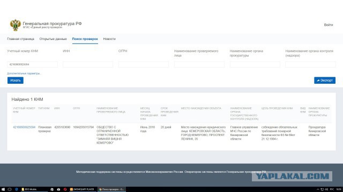
Task: Open the Store icon on the taskbar
Action: tap(52, 189)
